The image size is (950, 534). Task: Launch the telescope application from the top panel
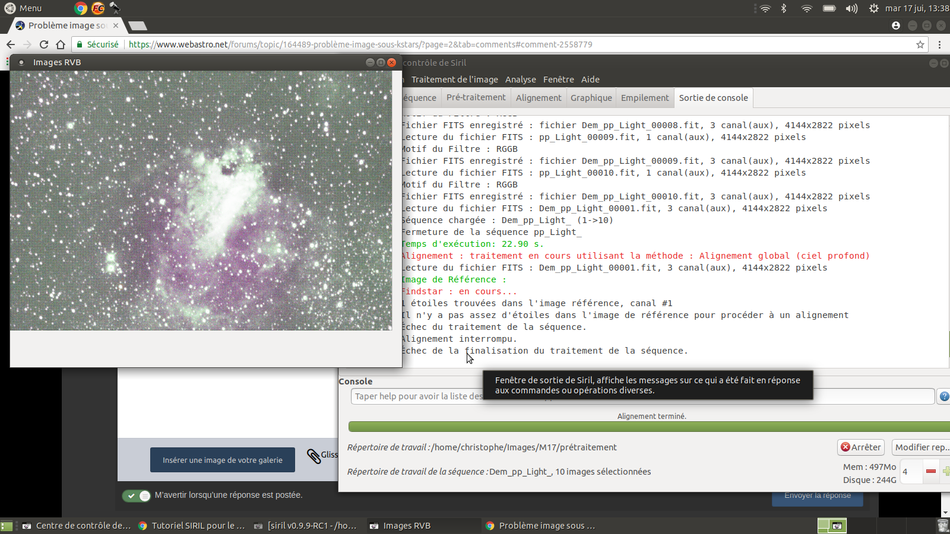(x=115, y=8)
